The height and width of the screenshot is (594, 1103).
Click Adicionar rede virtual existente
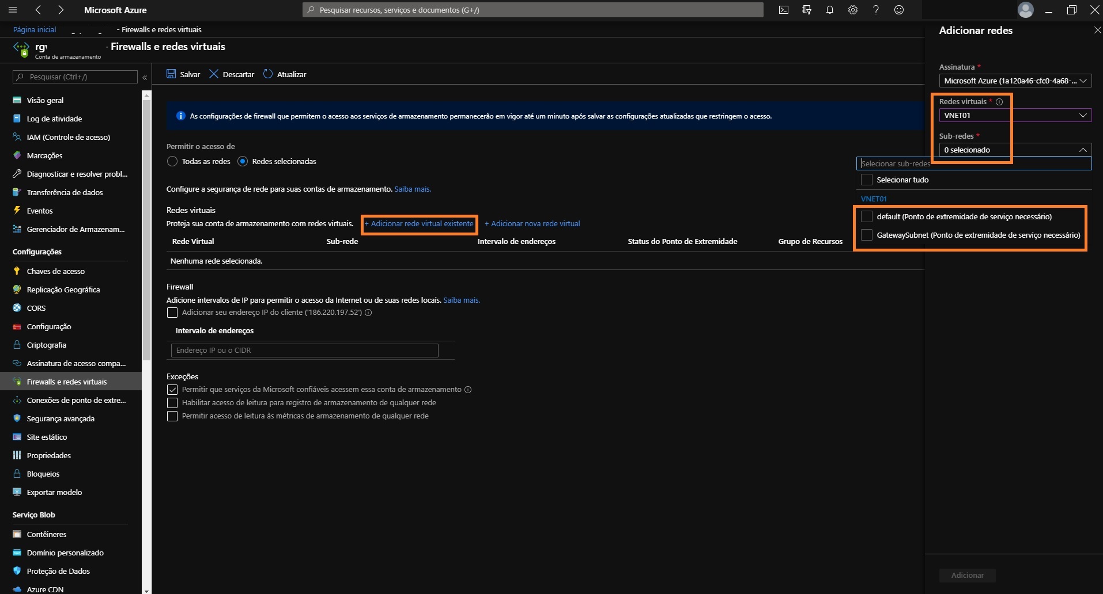(x=419, y=223)
